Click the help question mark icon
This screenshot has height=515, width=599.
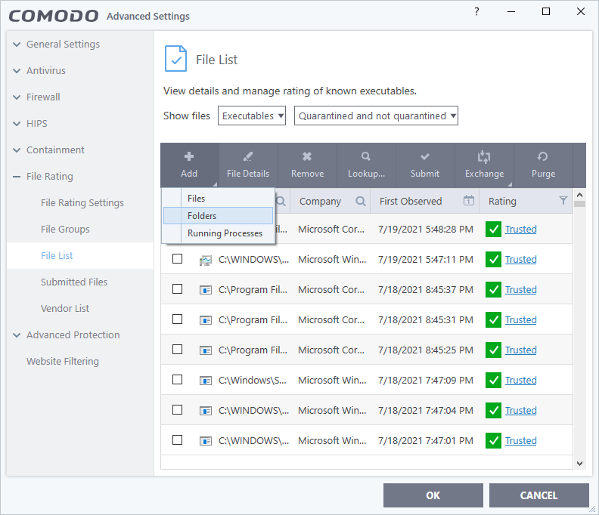(x=476, y=11)
